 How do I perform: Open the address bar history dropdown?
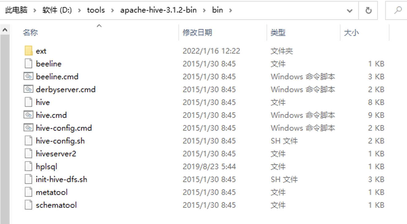pyautogui.click(x=349, y=11)
